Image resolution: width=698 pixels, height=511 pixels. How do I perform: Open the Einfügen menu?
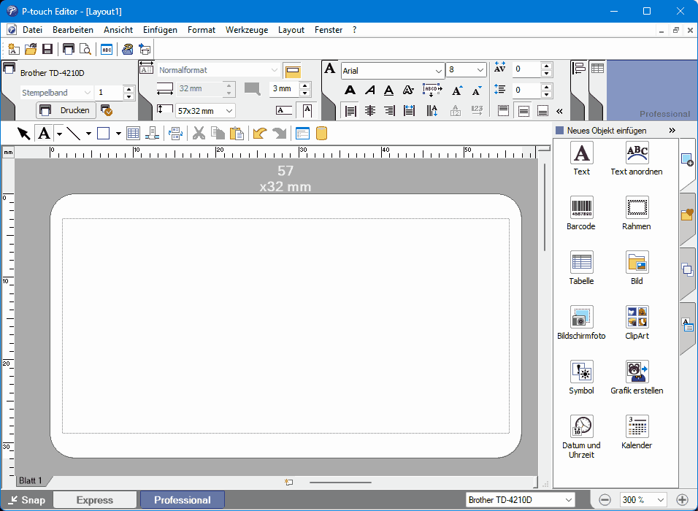(160, 30)
